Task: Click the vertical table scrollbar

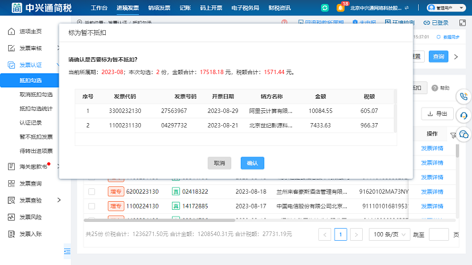Action: click(457, 151)
